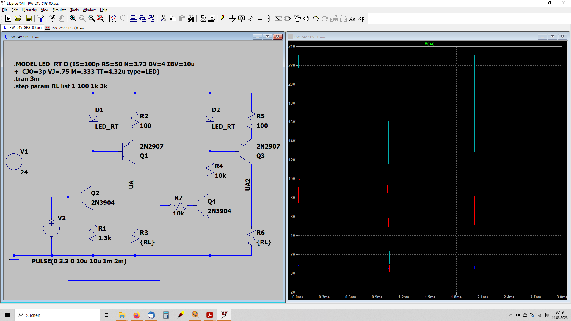The image size is (571, 321).
Task: Switch to the PW_24V_SPS_00.asc tab
Action: (x=23, y=28)
